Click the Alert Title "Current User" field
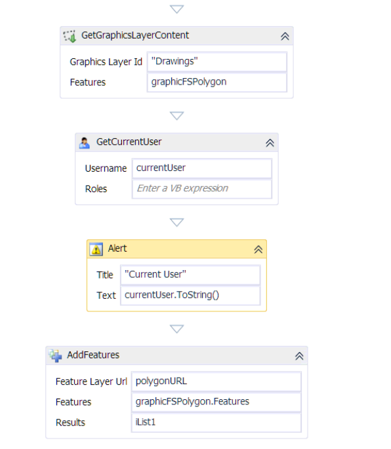The image size is (391, 449). [190, 275]
